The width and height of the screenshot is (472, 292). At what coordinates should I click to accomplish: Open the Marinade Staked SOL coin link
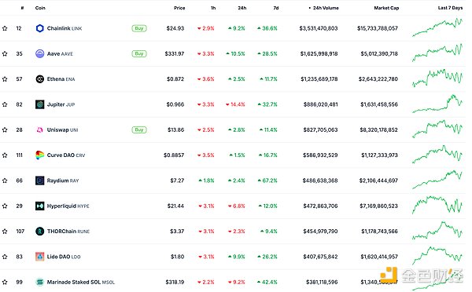coord(81,282)
